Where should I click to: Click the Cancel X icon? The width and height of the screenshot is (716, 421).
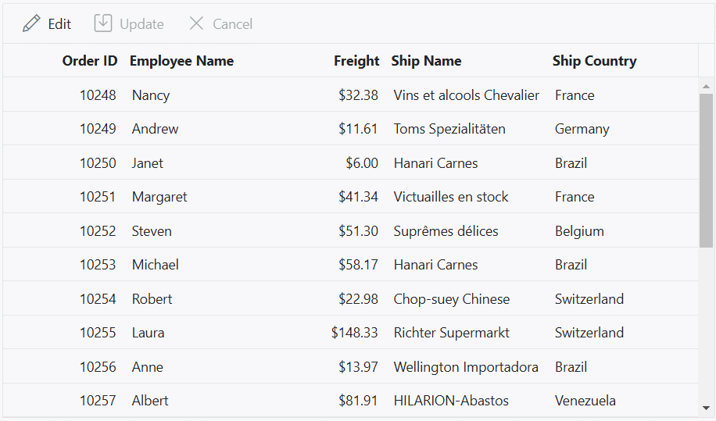[196, 23]
